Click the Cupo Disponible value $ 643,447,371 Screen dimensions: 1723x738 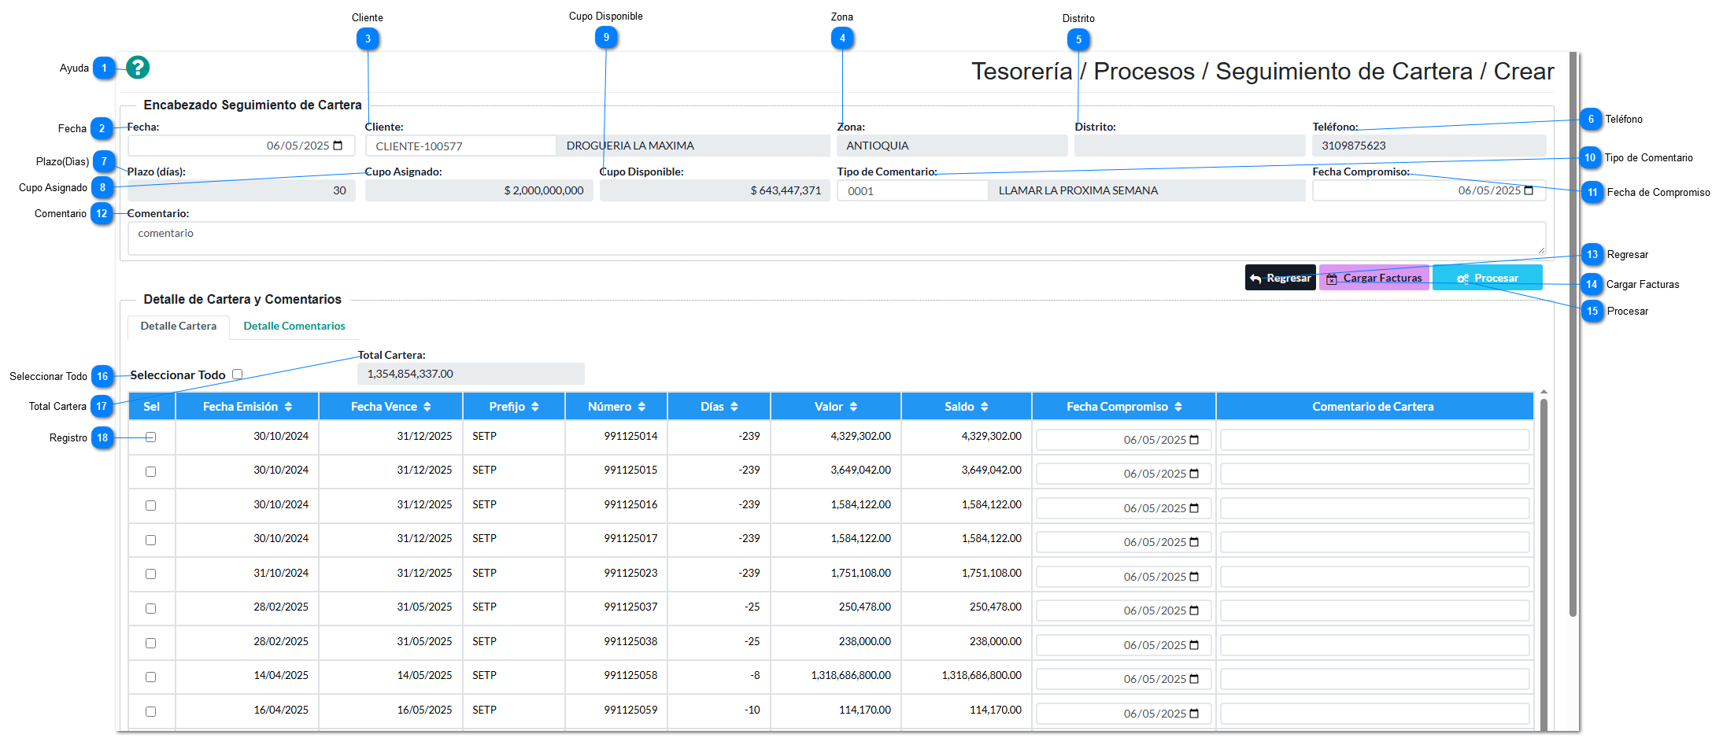click(x=715, y=190)
